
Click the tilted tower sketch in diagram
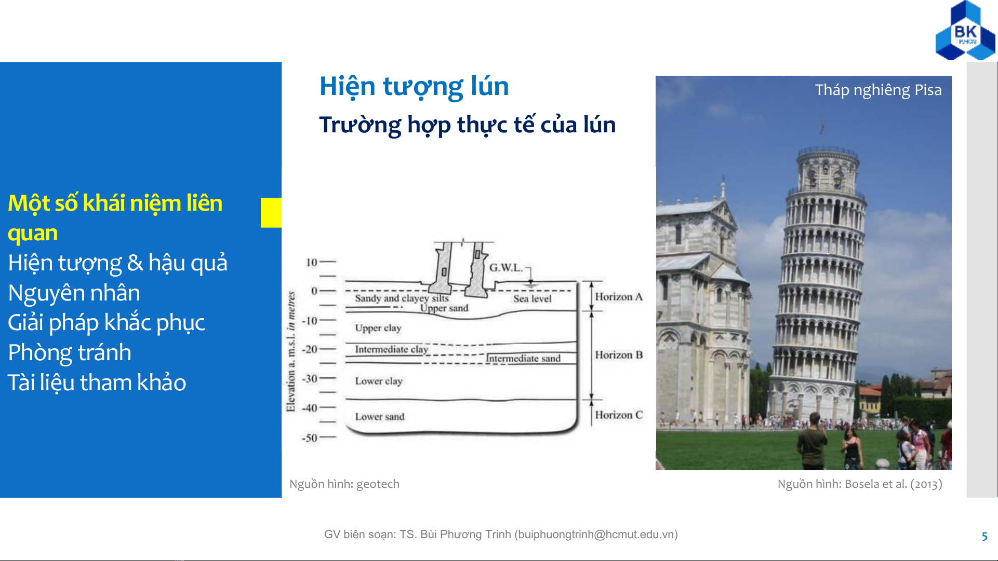[x=460, y=270]
